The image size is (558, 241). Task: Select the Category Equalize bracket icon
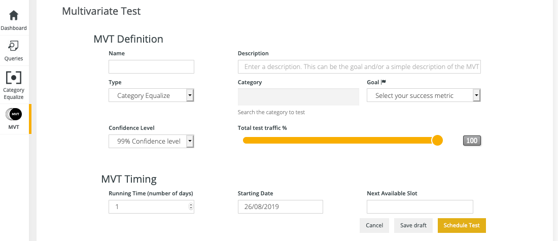tap(14, 78)
